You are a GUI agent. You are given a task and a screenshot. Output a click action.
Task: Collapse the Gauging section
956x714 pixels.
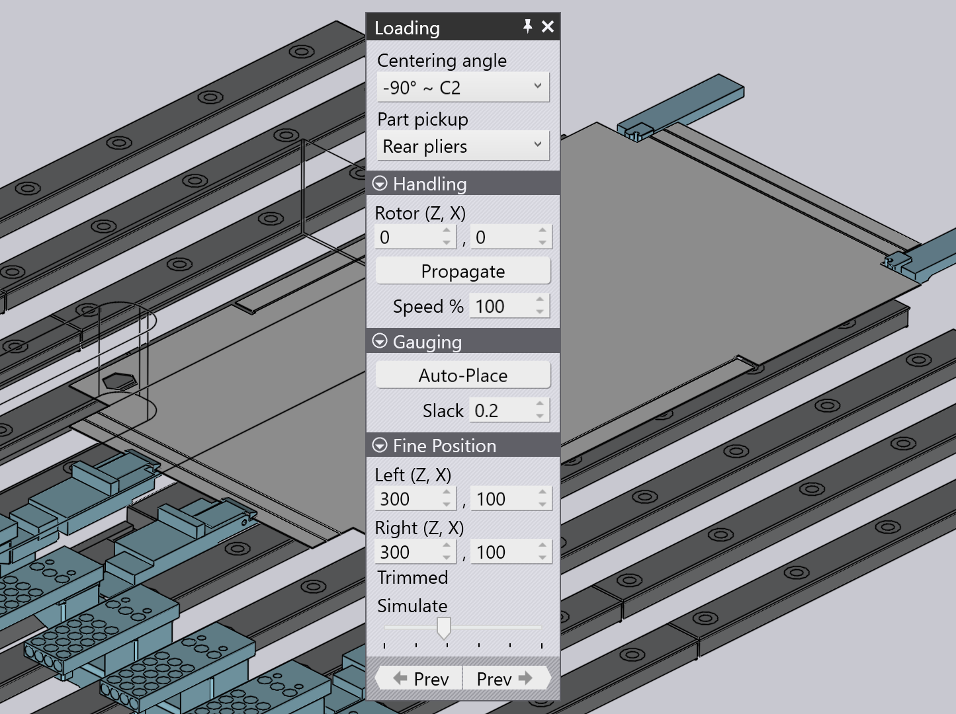(x=380, y=340)
